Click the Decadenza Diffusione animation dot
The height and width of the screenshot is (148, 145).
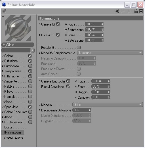[x=40, y=110]
